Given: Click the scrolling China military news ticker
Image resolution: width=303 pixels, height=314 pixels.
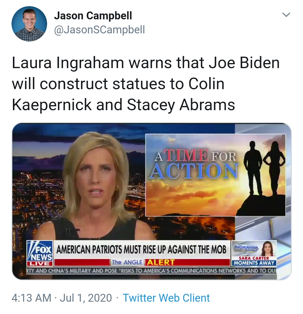Looking at the screenshot, I should click(152, 271).
